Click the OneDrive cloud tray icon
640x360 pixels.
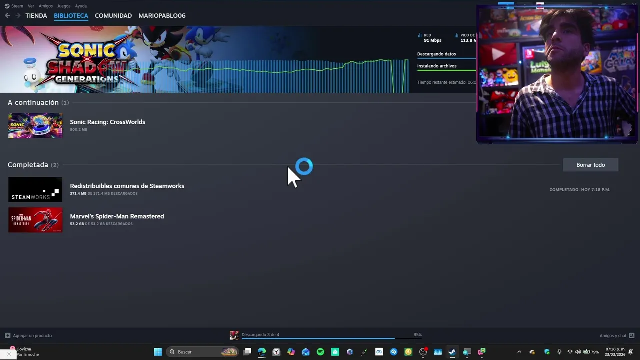[x=532, y=352]
